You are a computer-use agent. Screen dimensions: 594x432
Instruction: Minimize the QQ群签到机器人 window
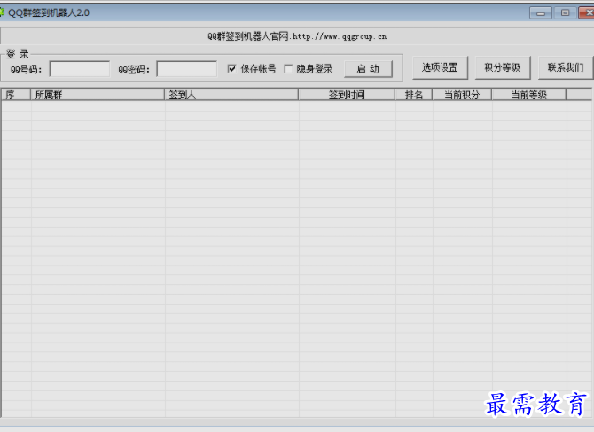click(x=541, y=13)
